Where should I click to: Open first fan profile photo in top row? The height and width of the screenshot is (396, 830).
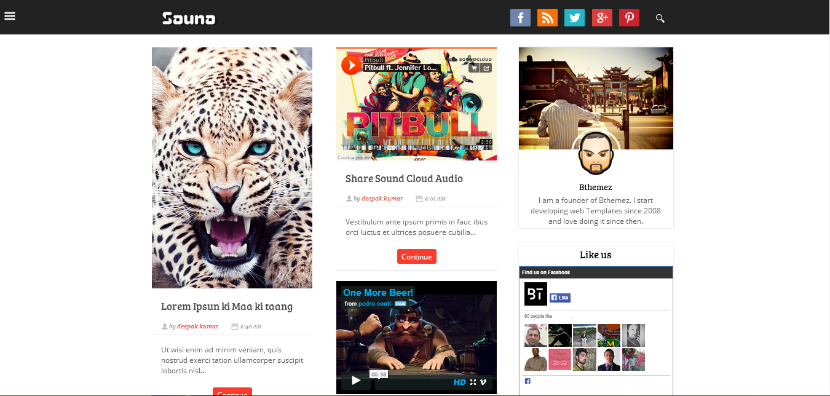pos(536,335)
